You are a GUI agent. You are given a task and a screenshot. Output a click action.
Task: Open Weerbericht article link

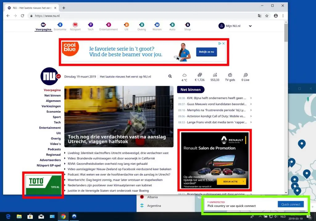point(115,180)
